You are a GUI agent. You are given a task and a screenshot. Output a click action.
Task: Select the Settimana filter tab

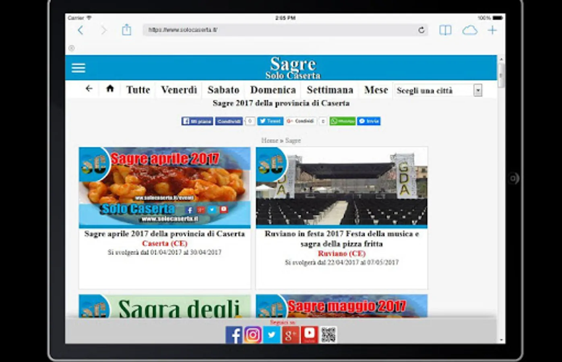click(330, 90)
